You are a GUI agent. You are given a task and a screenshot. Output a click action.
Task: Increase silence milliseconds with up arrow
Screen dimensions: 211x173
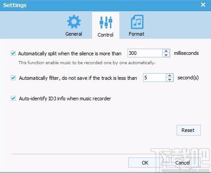coord(166,51)
